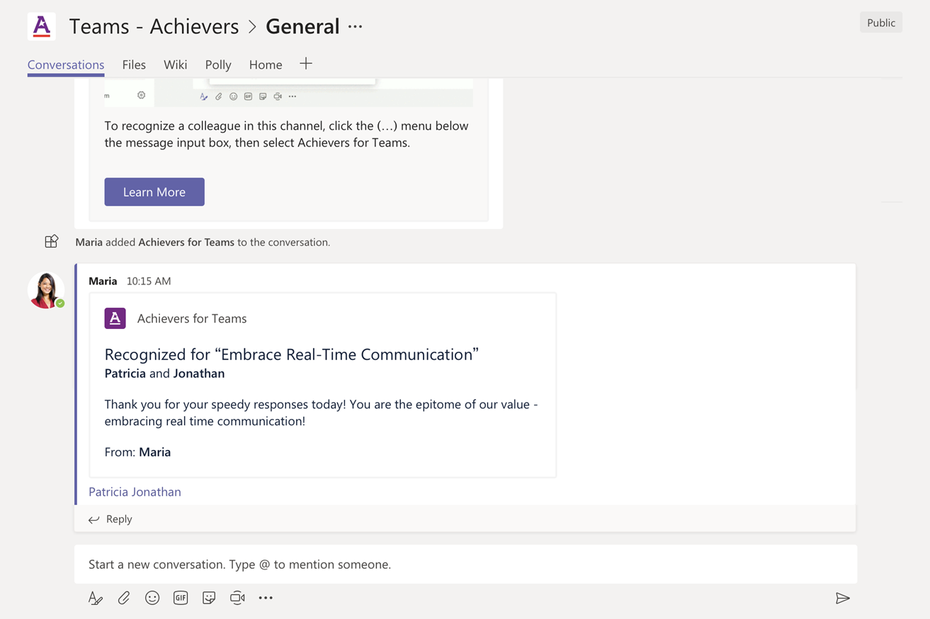
Task: Click From: Maria line in card
Action: pyautogui.click(x=137, y=452)
